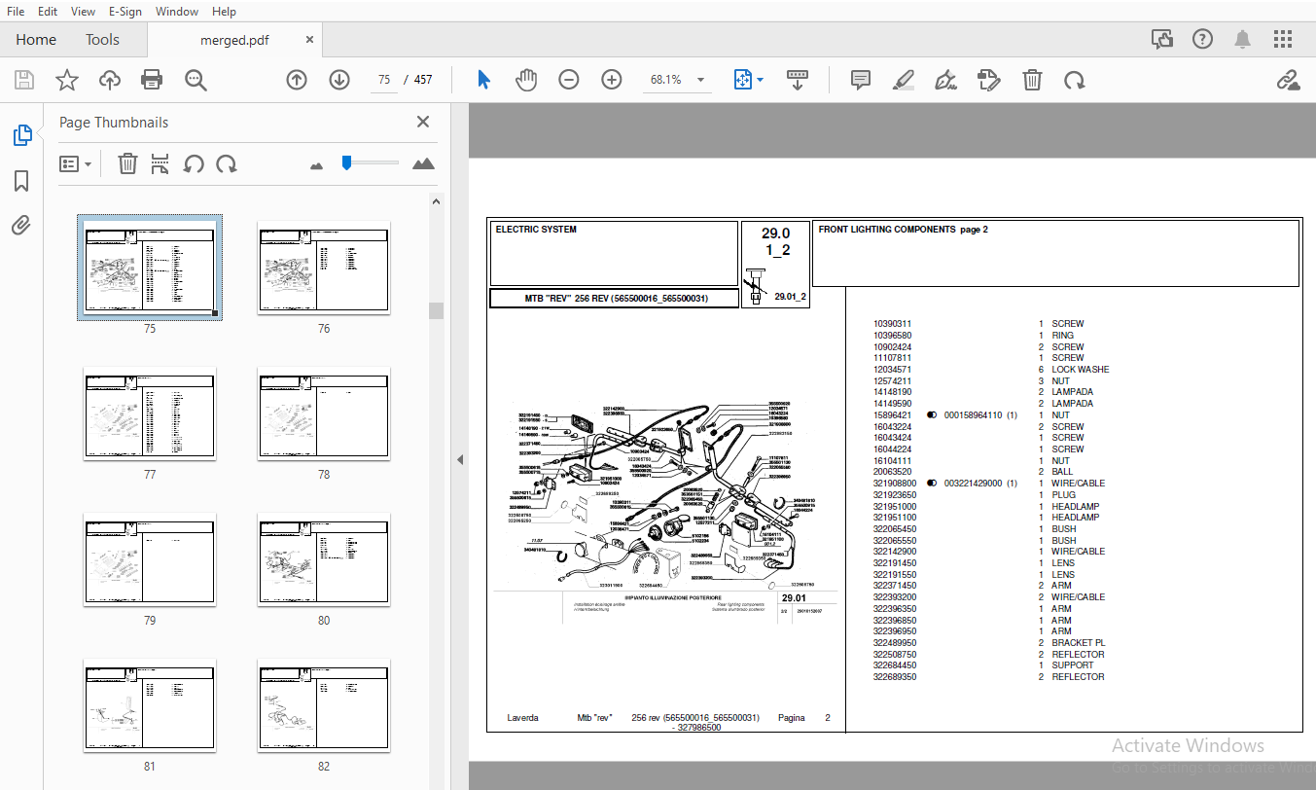
Task: Enlarge thumbnails with the large mountain icon
Action: (x=423, y=163)
